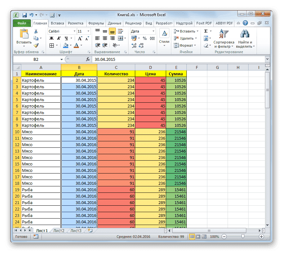Apply italic formatting using the К icon
Viewport: 283px width, 253px height.
(x=59, y=38)
